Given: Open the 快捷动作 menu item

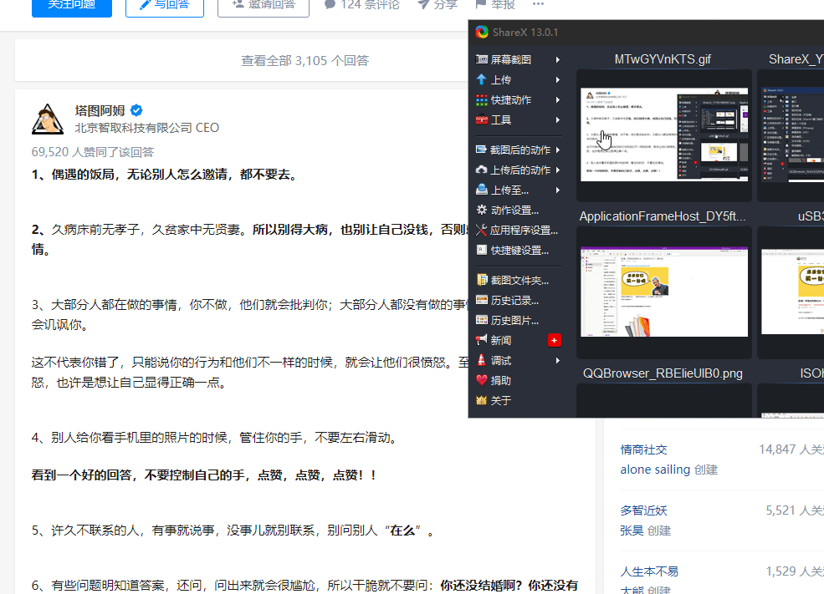Looking at the screenshot, I should tap(510, 100).
